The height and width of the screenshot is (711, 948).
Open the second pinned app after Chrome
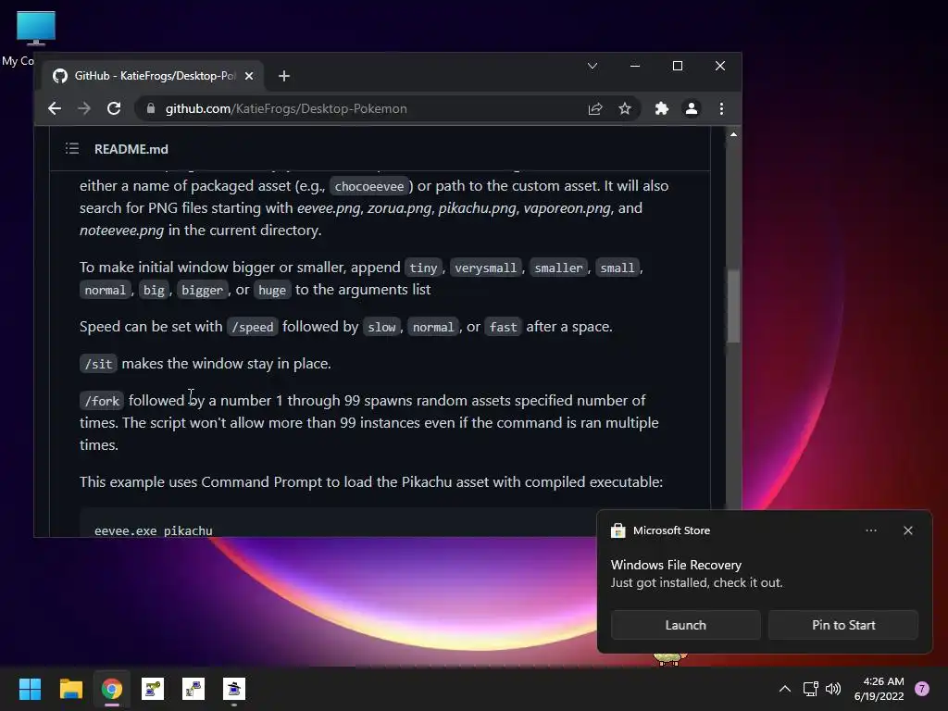coord(193,689)
